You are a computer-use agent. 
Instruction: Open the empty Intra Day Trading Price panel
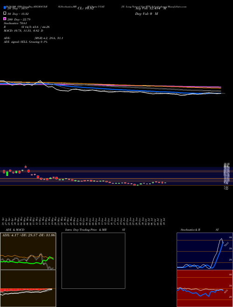pos(93,260)
